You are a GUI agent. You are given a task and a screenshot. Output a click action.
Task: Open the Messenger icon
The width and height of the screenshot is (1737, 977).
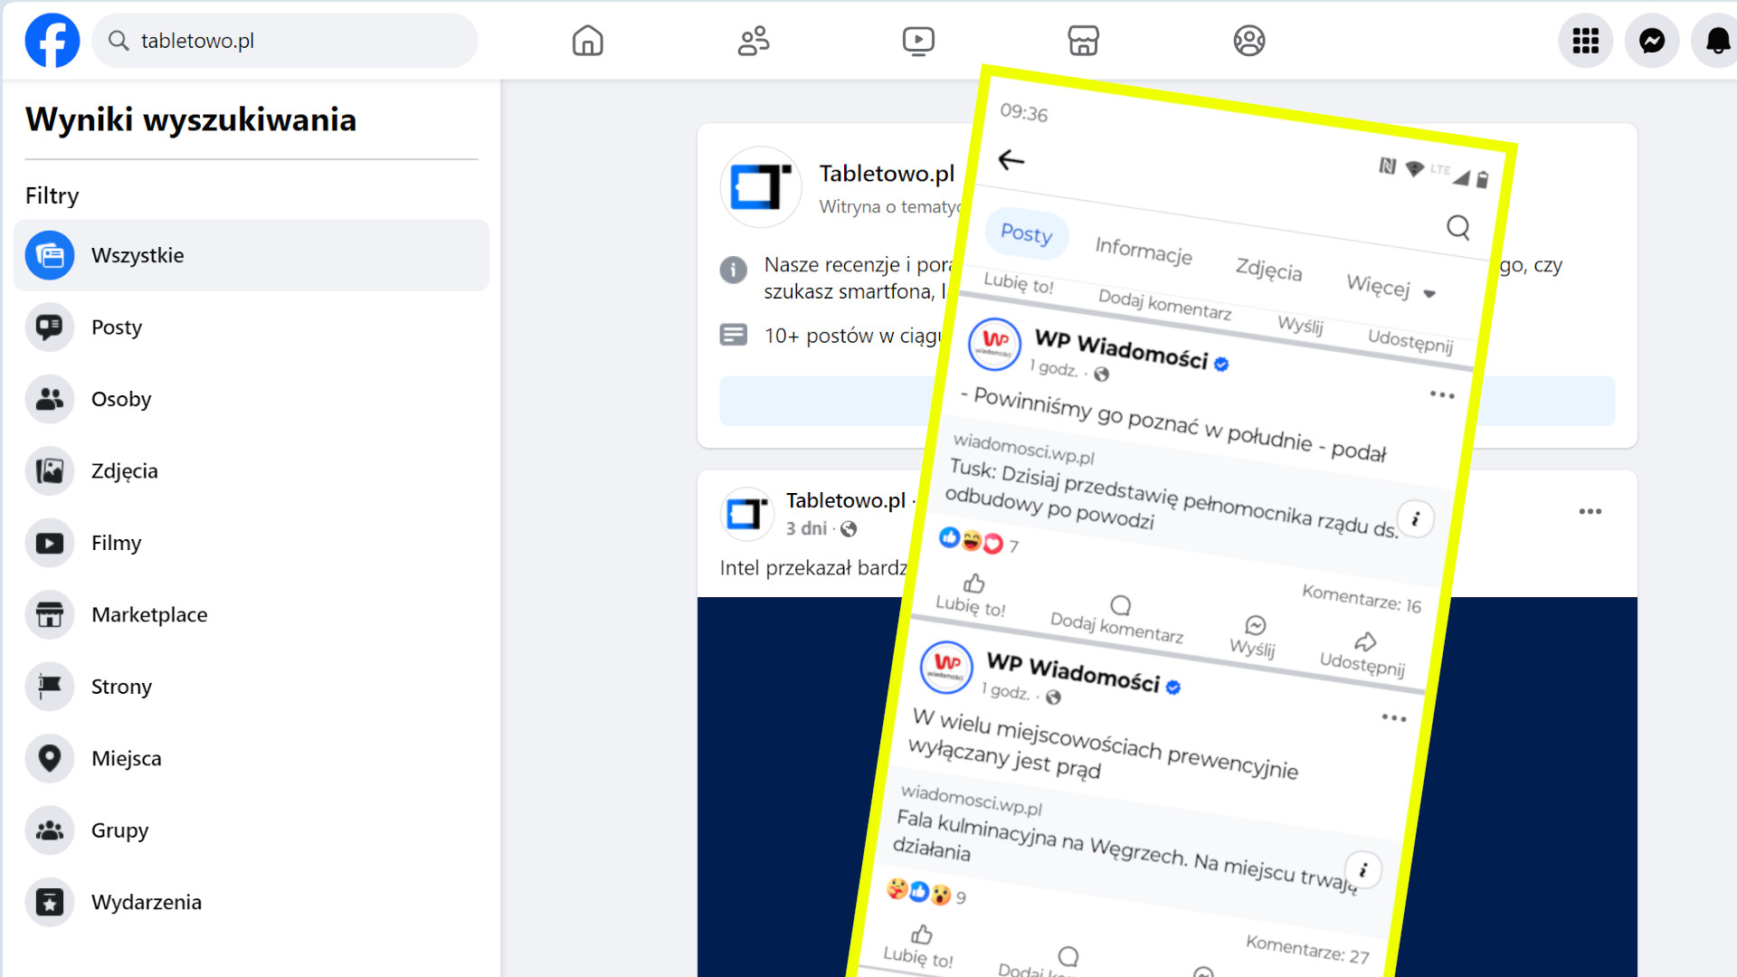click(x=1652, y=41)
